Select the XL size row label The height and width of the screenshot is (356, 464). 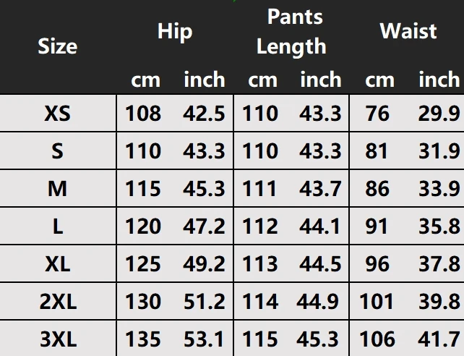point(58,264)
